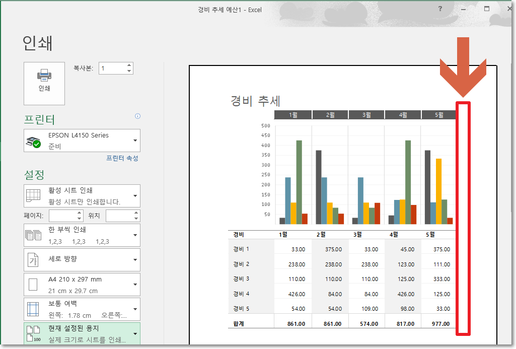Click the 경비 1 row label
Screen dimensions: 516x349
(x=241, y=249)
